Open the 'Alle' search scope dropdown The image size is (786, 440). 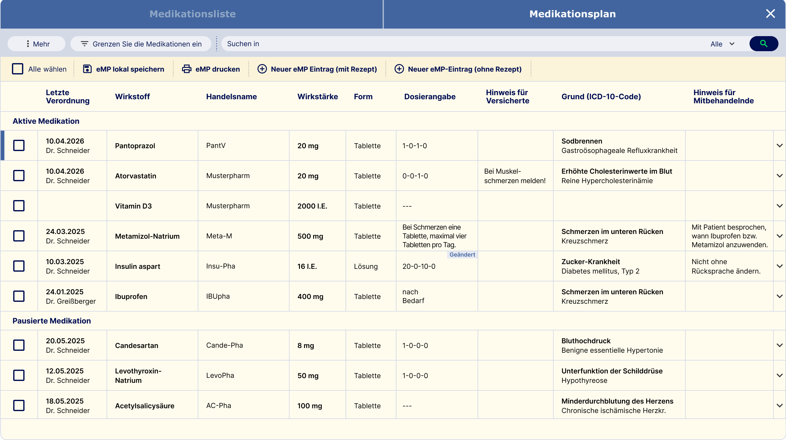723,44
